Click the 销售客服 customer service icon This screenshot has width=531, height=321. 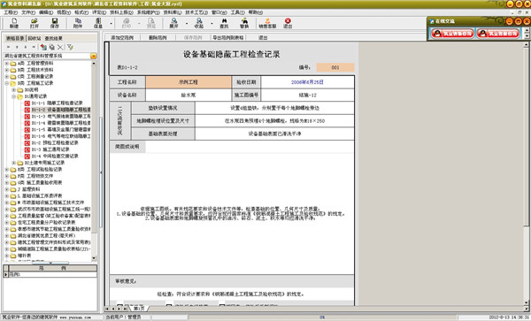(267, 23)
